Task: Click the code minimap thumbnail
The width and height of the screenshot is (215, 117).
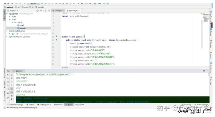Action: click(x=206, y=18)
